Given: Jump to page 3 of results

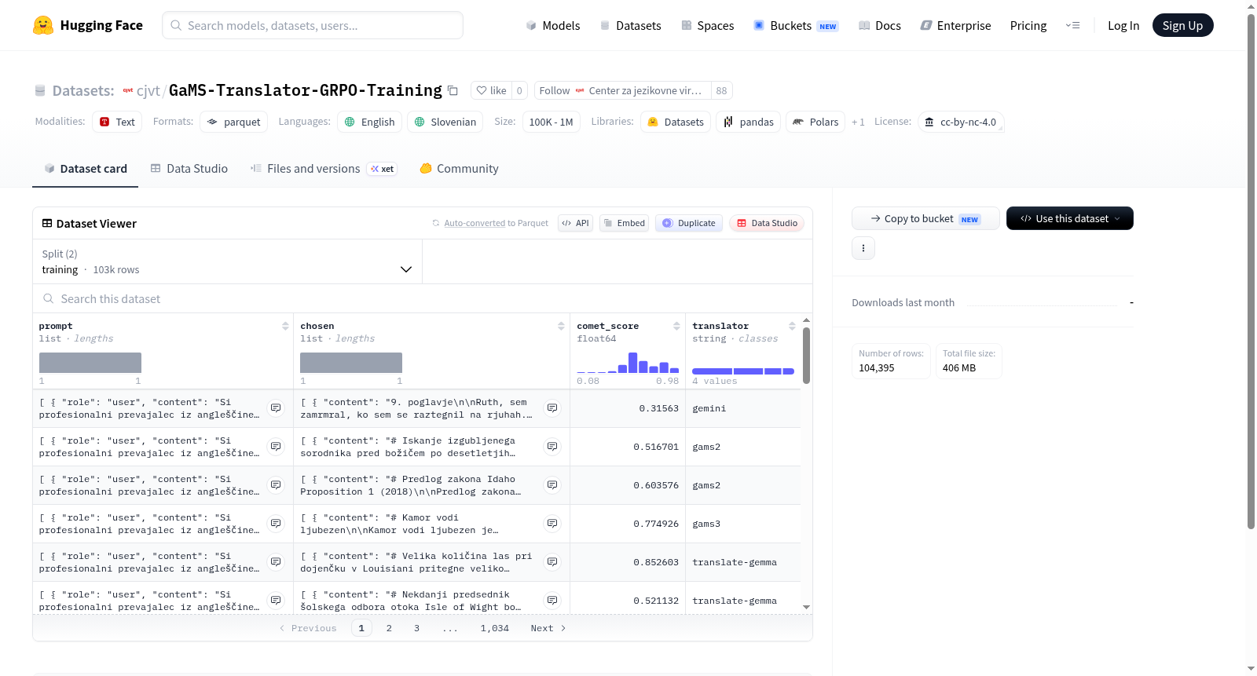Looking at the screenshot, I should (x=416, y=628).
